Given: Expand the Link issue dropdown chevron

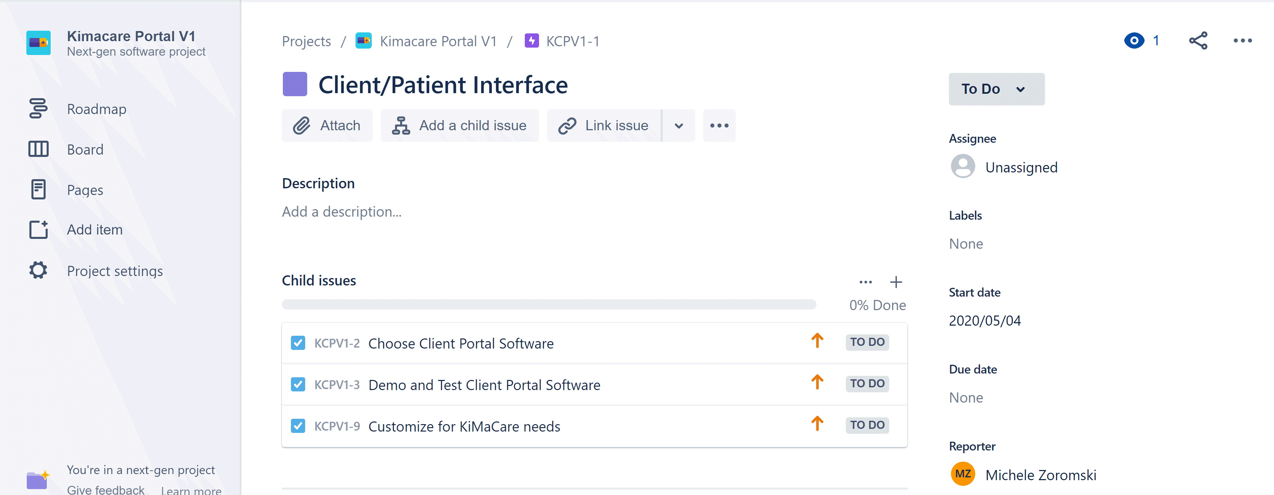Looking at the screenshot, I should coord(679,126).
